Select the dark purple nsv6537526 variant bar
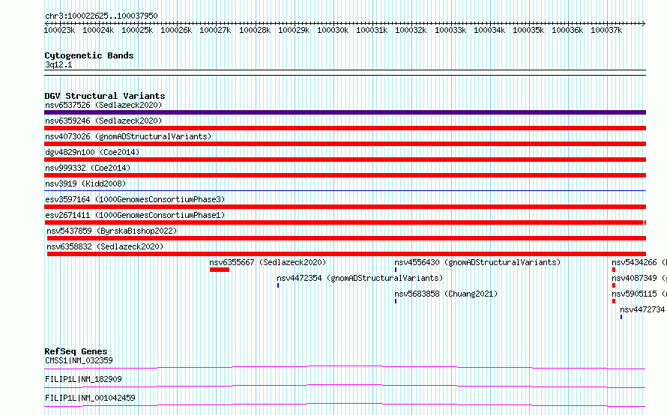The height and width of the screenshot is (415, 667). (x=345, y=112)
